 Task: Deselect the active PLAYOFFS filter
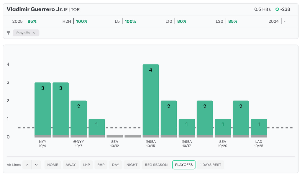tap(184, 165)
